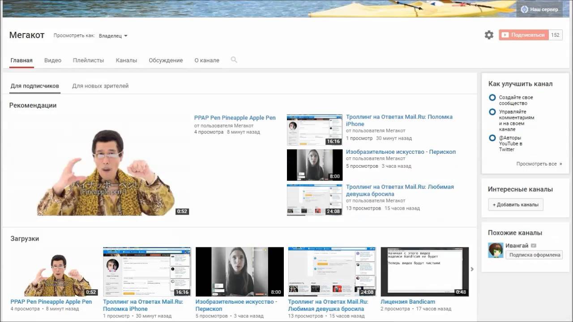The image size is (573, 322).
Task: Open the "Лицензия Bandicam" title link
Action: pyautogui.click(x=408, y=302)
